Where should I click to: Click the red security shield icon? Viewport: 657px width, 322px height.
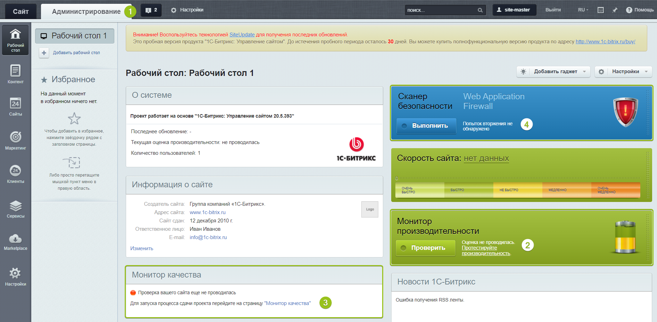click(625, 111)
